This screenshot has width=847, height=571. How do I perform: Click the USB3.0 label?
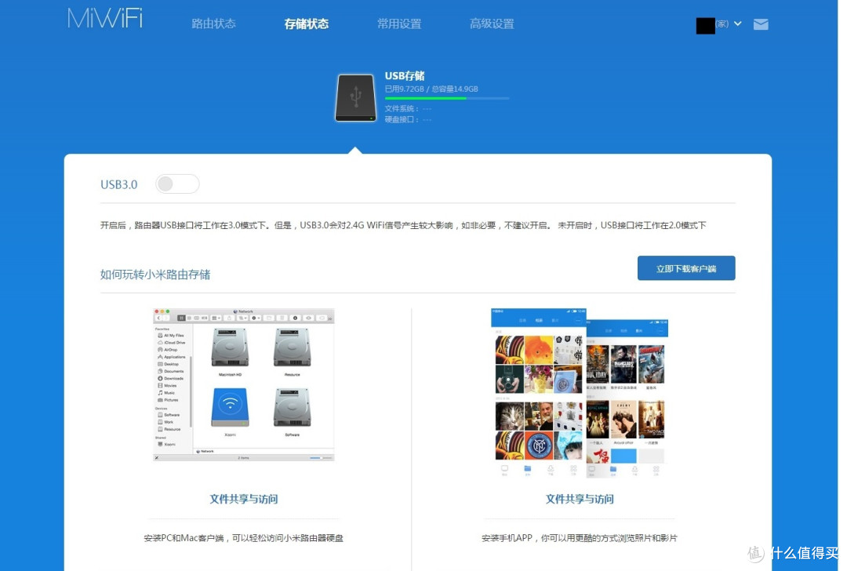point(119,185)
